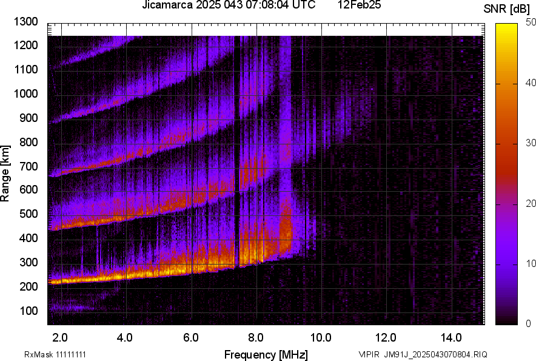Click the Jicamarca timestamp title text
Image resolution: width=536 pixels, height=361 pixels.
pyautogui.click(x=228, y=5)
